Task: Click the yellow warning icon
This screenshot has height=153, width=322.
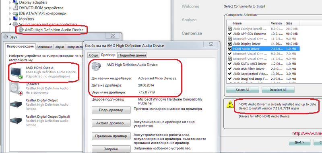Action: tap(229, 105)
